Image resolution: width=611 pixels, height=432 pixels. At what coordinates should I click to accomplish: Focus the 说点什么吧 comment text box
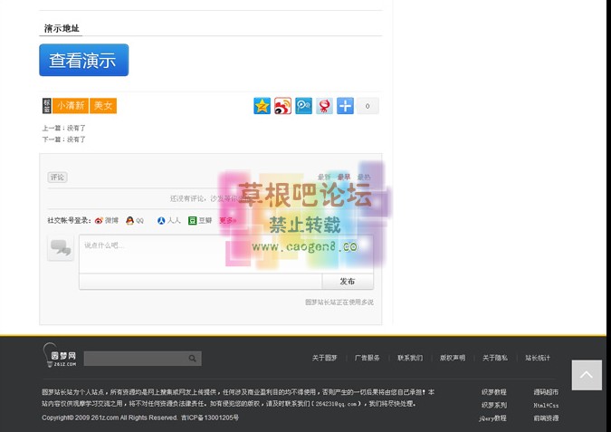click(x=226, y=254)
